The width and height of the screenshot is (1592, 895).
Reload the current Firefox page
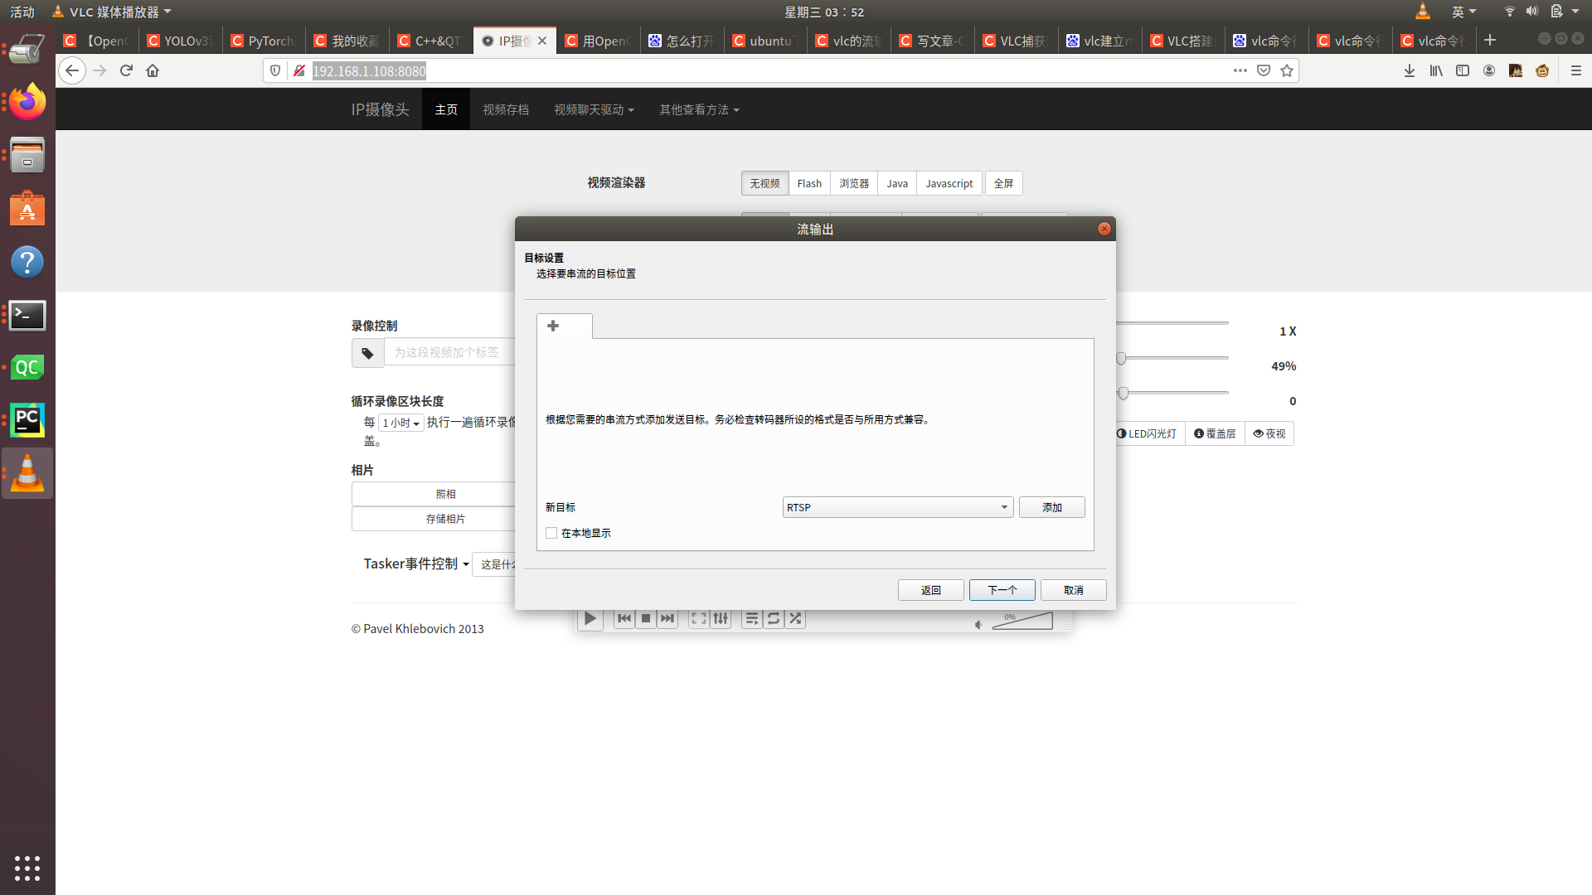point(126,70)
